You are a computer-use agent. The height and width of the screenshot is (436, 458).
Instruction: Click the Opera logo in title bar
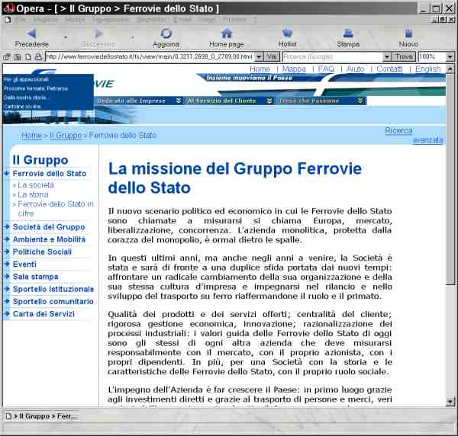tap(8, 8)
